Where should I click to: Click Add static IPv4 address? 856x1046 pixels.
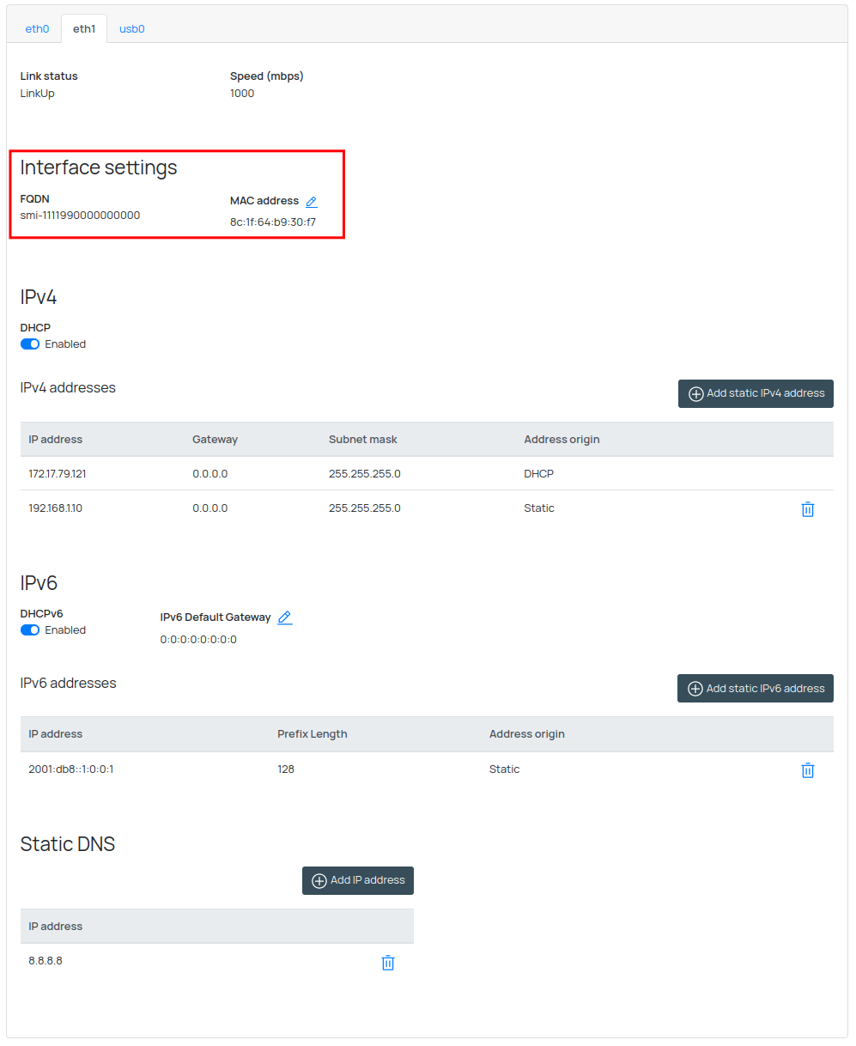tap(756, 393)
